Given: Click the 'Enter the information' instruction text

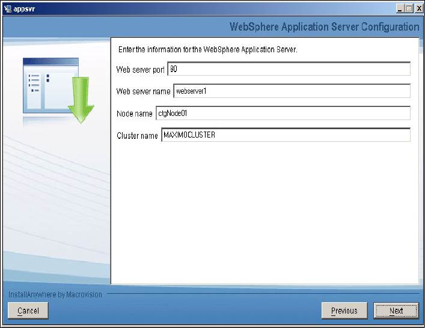Looking at the screenshot, I should (208, 50).
